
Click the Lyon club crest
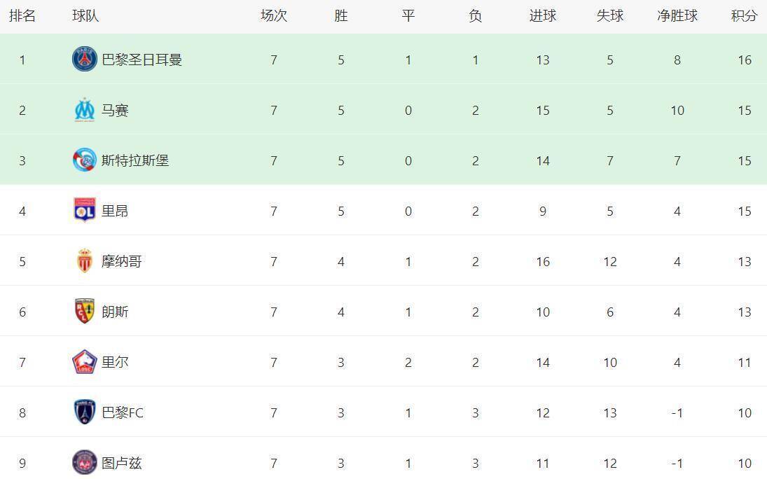tap(85, 211)
